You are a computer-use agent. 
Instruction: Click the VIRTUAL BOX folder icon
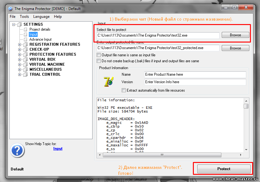tap(25, 59)
